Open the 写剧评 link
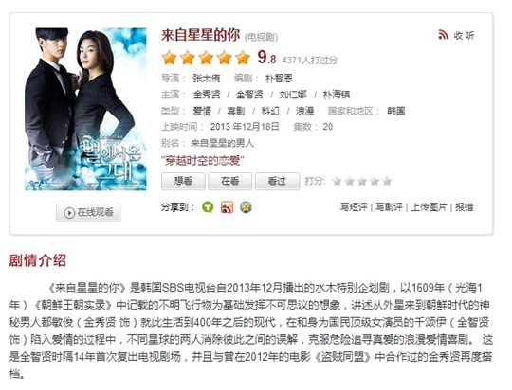 [389, 207]
